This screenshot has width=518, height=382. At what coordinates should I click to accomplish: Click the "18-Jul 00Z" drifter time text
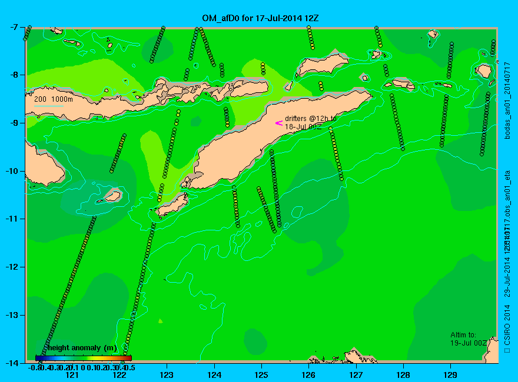point(303,127)
